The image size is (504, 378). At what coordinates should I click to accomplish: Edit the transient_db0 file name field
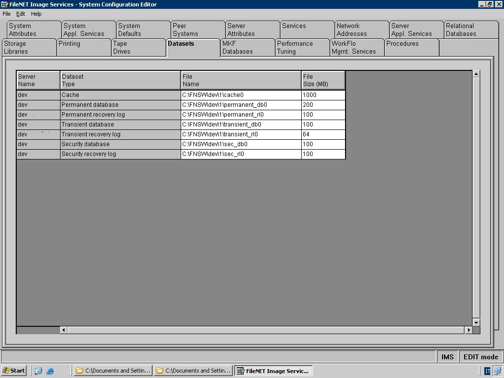pyautogui.click(x=241, y=125)
